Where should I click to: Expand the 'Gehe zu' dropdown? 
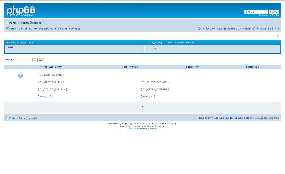34,60
